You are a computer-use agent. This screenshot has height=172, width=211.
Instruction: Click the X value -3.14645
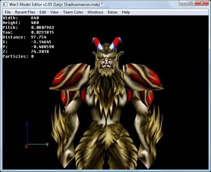pos(41,42)
